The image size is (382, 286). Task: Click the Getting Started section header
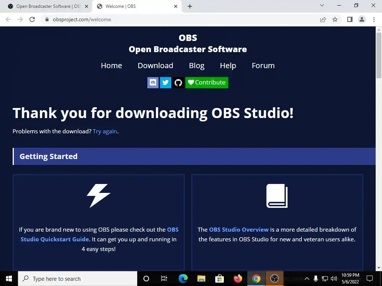coord(194,156)
